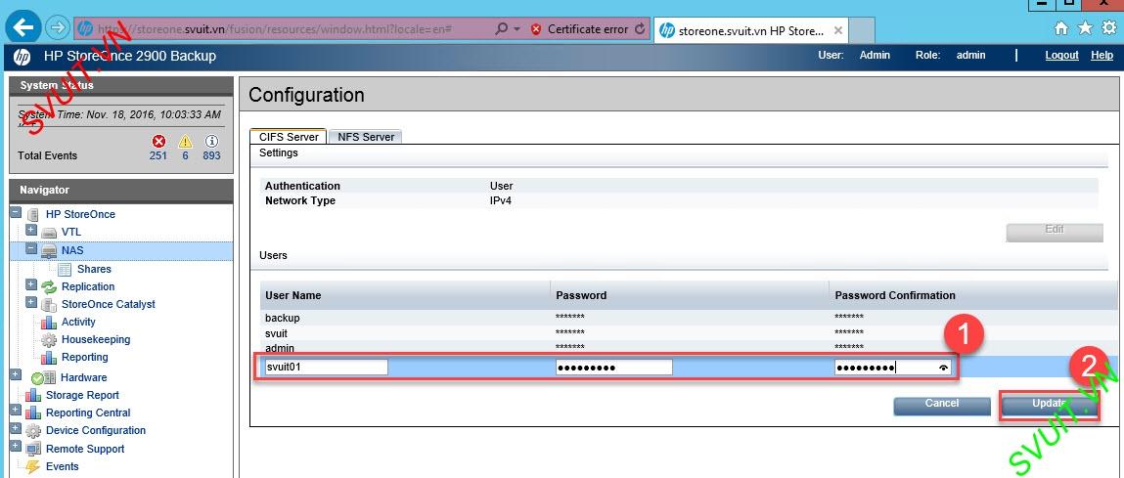The width and height of the screenshot is (1124, 478).
Task: Open the 251 critical events count
Action: click(x=158, y=155)
